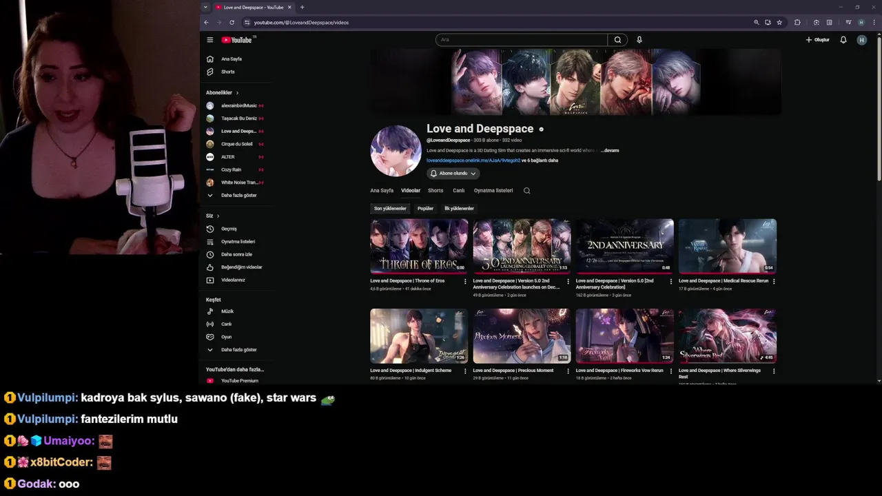Open the Abone olundu dropdown
The height and width of the screenshot is (496, 882).
(x=453, y=174)
